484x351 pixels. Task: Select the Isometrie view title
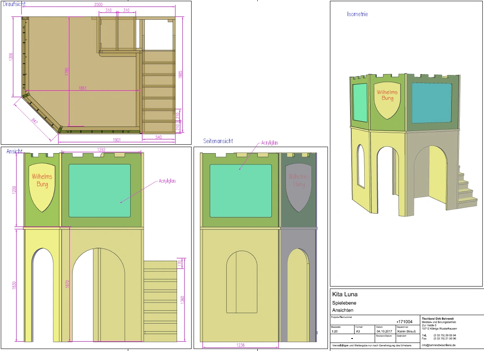pyautogui.click(x=357, y=14)
